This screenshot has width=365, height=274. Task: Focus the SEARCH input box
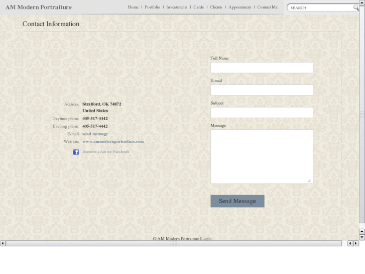(x=321, y=8)
